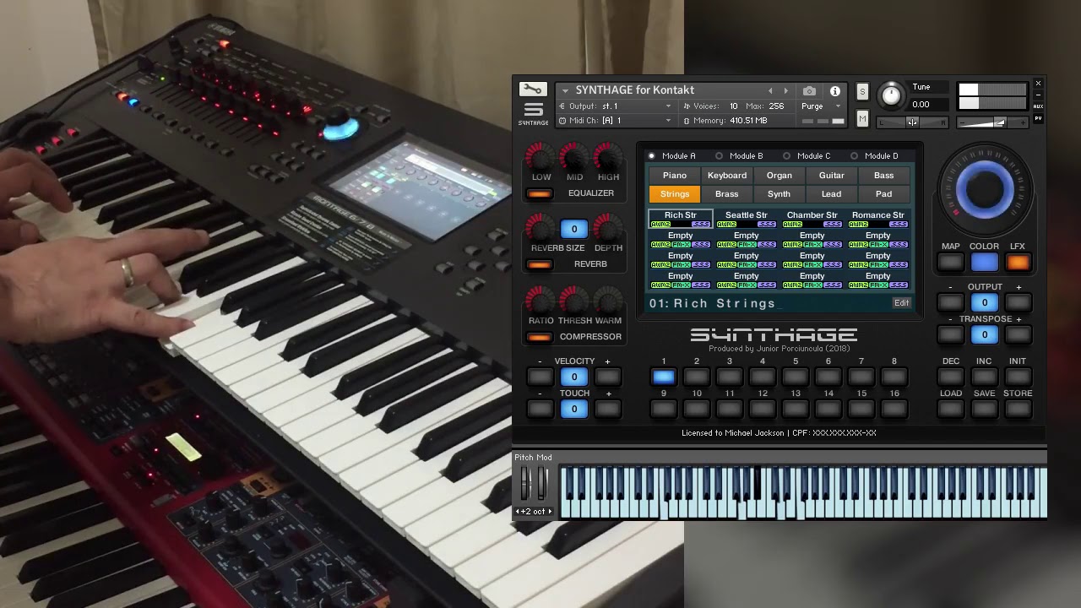1081x608 pixels.
Task: Click the Reverb DEPTH knob
Action: click(608, 228)
